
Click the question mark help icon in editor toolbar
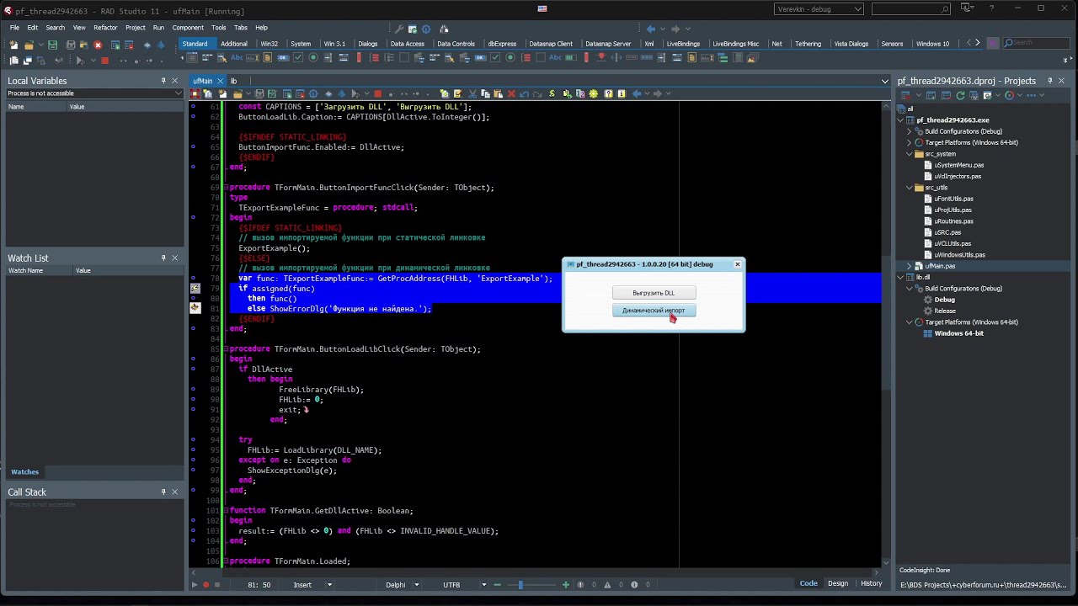[608, 93]
